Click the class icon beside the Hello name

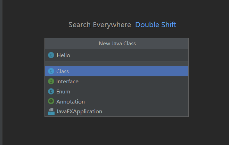51,55
